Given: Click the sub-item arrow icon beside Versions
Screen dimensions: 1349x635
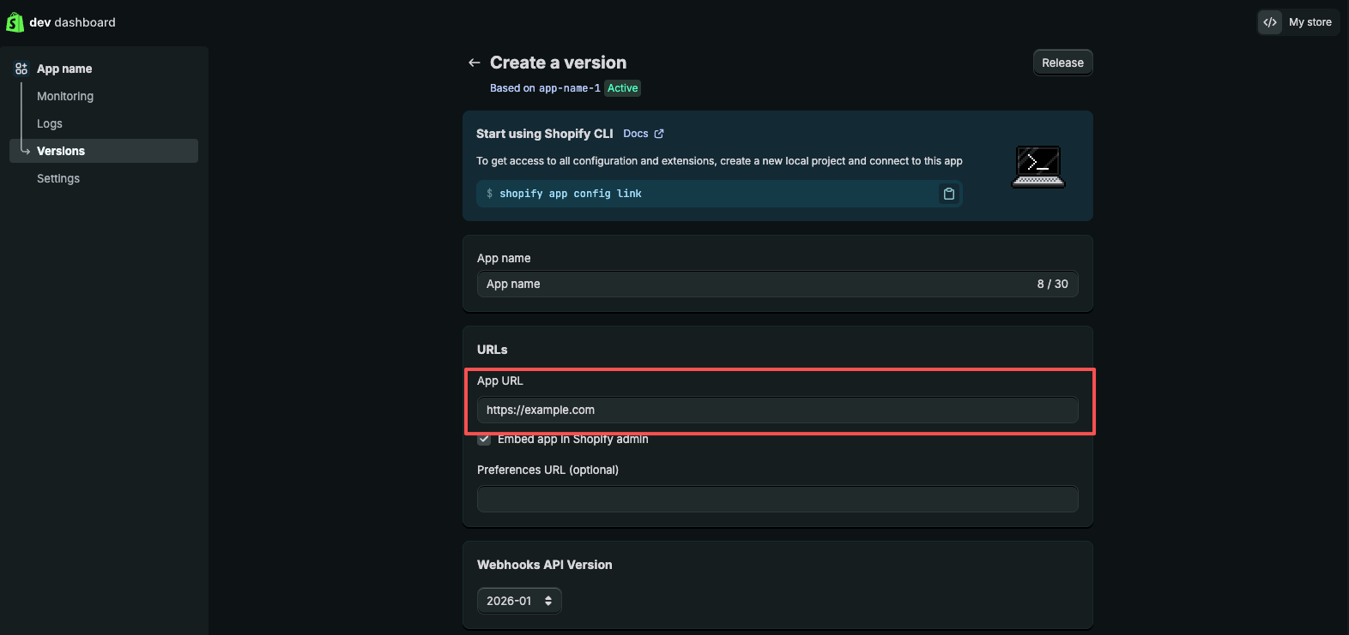Looking at the screenshot, I should click(x=25, y=151).
